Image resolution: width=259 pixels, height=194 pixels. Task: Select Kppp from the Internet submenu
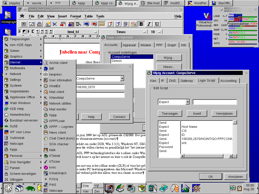(x=59, y=115)
